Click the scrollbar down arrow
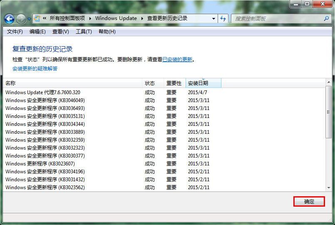This screenshot has height=225, width=335. click(x=329, y=188)
